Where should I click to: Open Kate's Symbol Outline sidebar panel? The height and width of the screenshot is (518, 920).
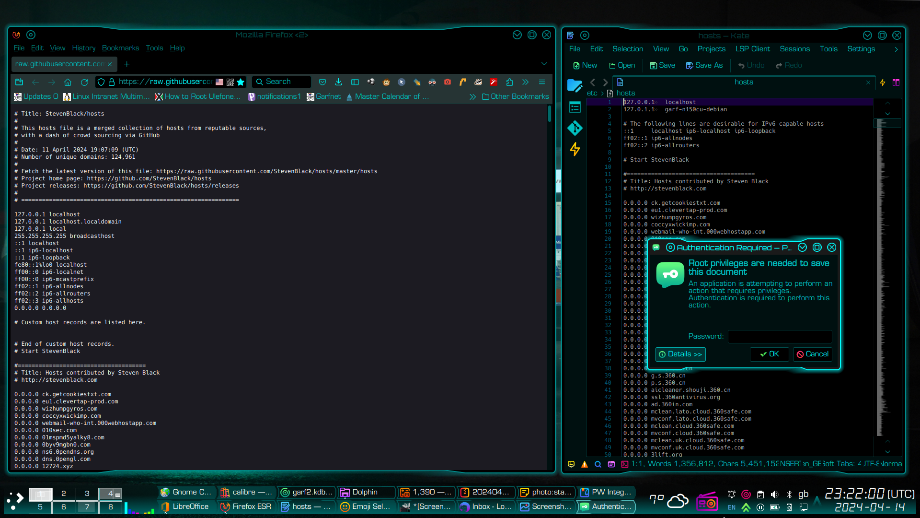coord(575,107)
